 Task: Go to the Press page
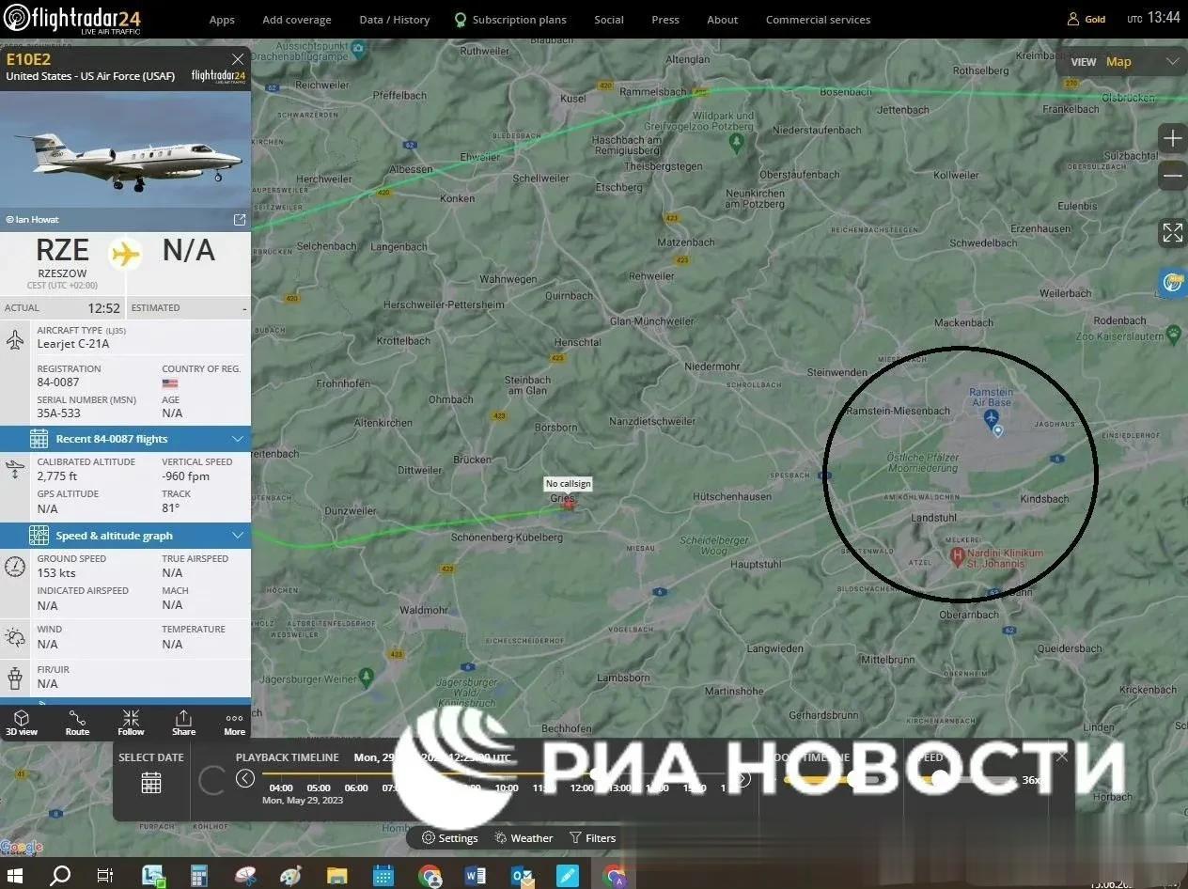(x=665, y=20)
